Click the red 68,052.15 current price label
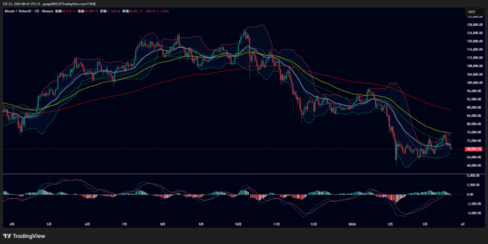488x244 pixels. click(473, 149)
